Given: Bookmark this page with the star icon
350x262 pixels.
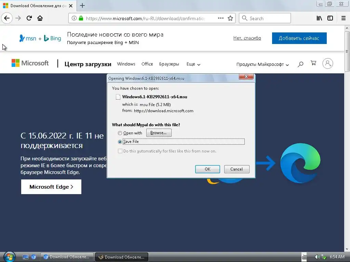Looking at the screenshot, I should [x=230, y=18].
